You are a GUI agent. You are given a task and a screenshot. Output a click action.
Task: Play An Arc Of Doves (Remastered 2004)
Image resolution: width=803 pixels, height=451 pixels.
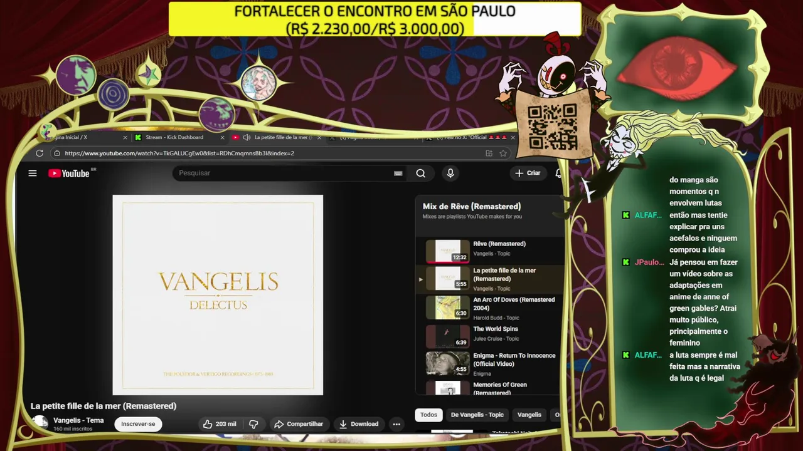(489, 308)
